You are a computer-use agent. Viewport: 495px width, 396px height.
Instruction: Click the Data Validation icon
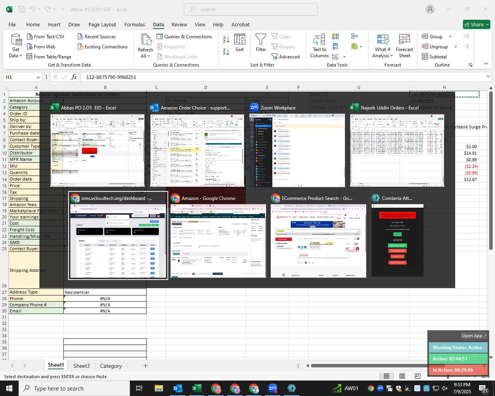pyautogui.click(x=335, y=56)
